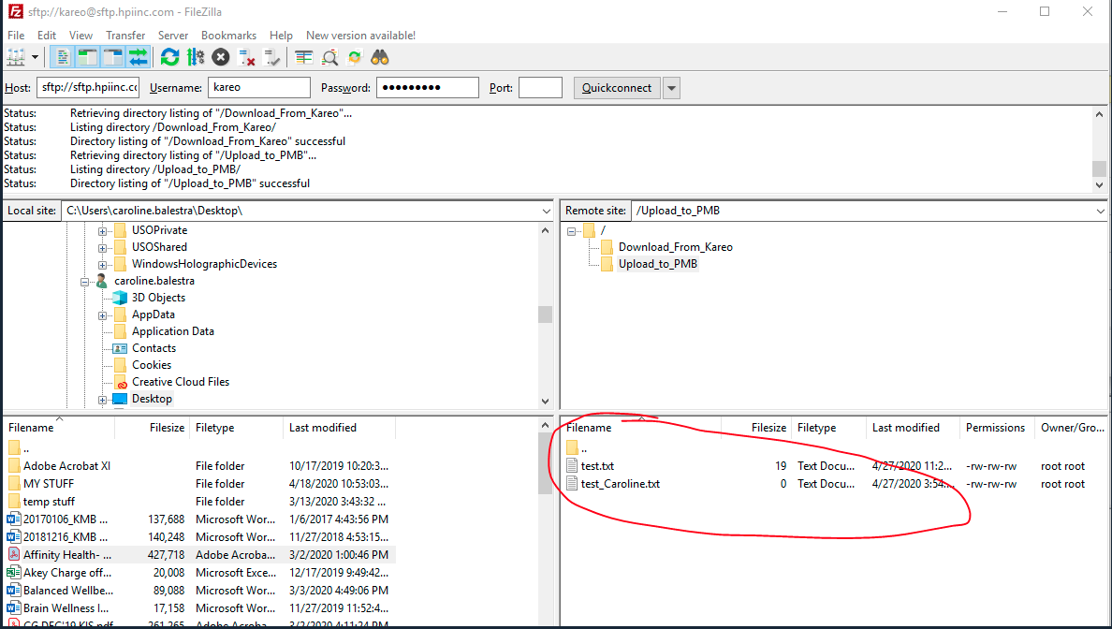
Task: Click the message log vertical scrollbar
Action: pyautogui.click(x=1101, y=150)
